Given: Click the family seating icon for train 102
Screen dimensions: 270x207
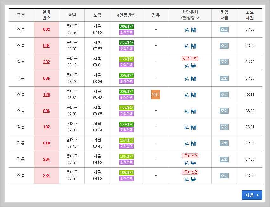Looking at the screenshot, I should (x=194, y=127).
